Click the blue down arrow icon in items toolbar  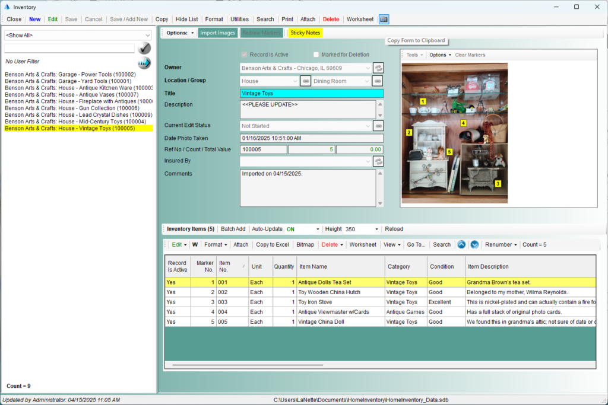(x=474, y=245)
